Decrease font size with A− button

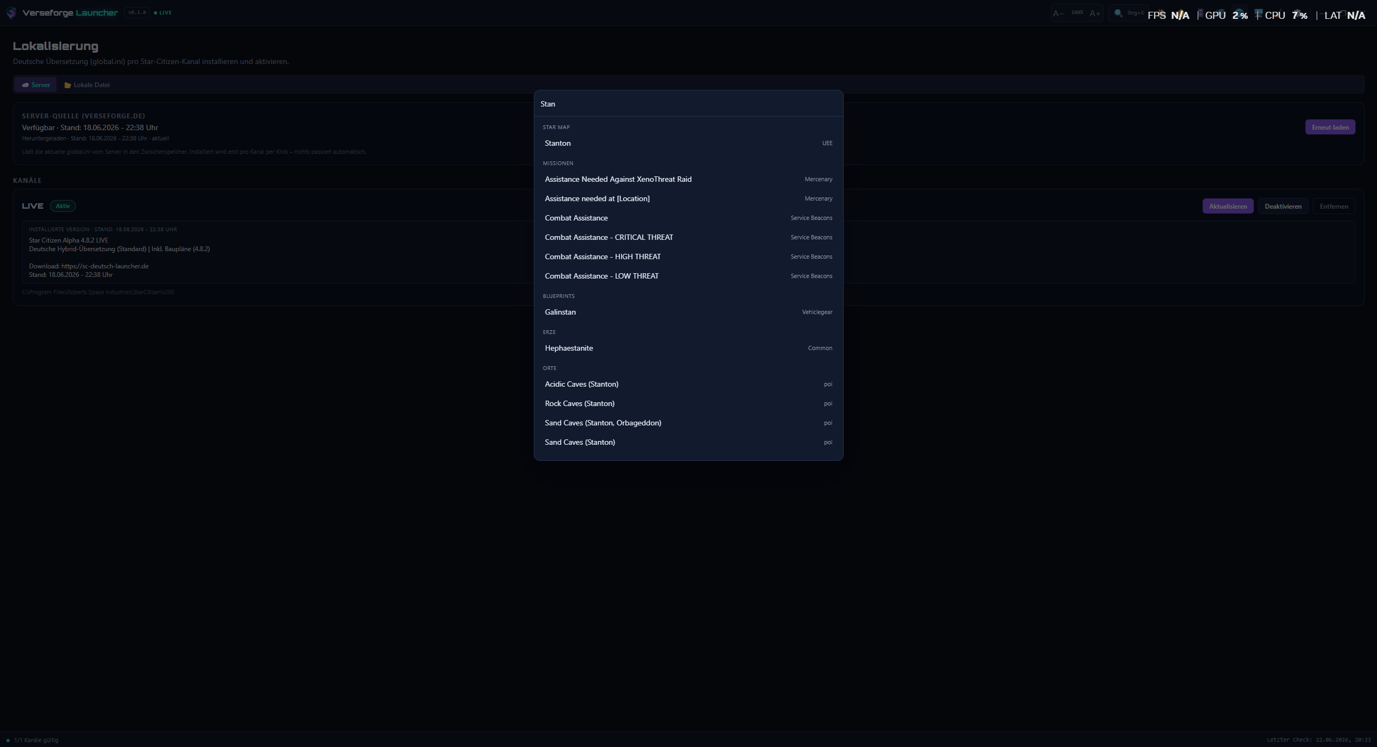pos(1058,13)
